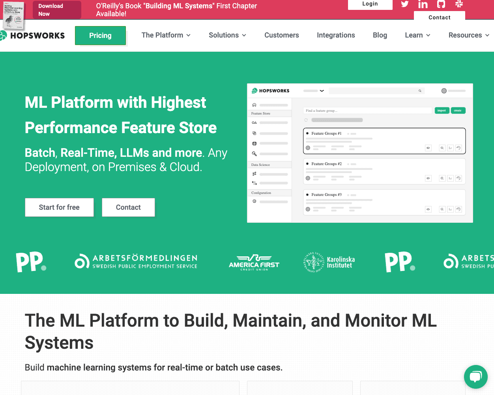Visit the GitHub repository icon
Image resolution: width=494 pixels, height=395 pixels.
point(441,4)
